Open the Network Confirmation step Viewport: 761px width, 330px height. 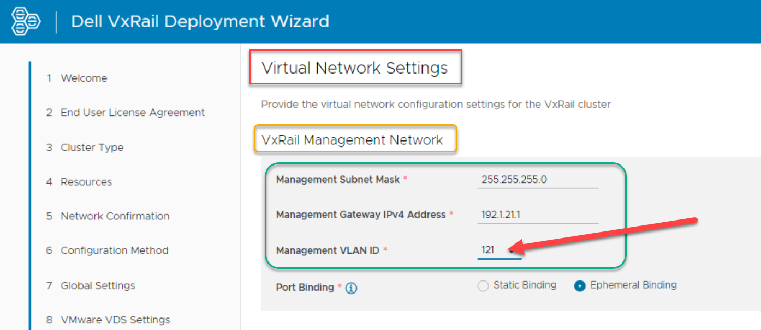[115, 216]
